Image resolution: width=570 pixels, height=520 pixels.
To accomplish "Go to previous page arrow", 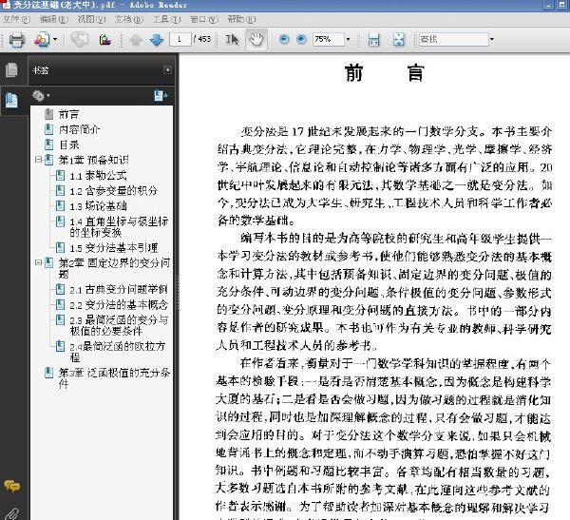I will click(136, 40).
